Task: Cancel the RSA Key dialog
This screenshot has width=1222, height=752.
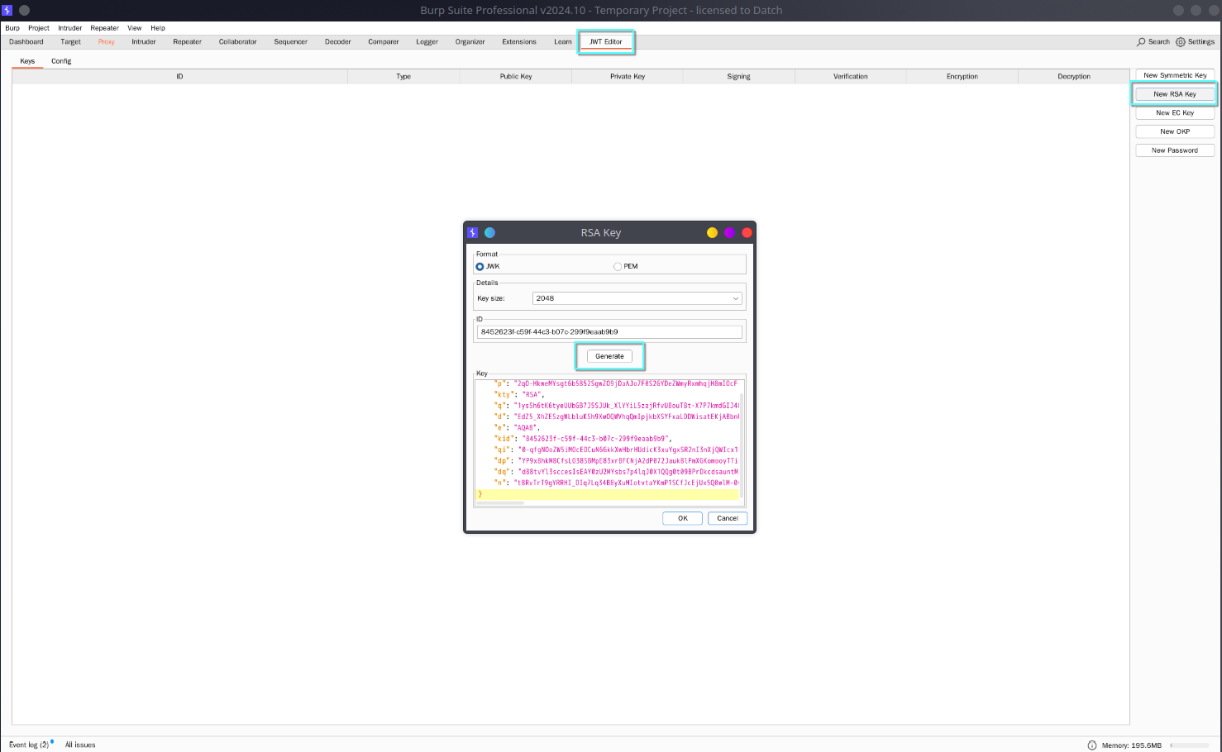Action: [x=728, y=518]
